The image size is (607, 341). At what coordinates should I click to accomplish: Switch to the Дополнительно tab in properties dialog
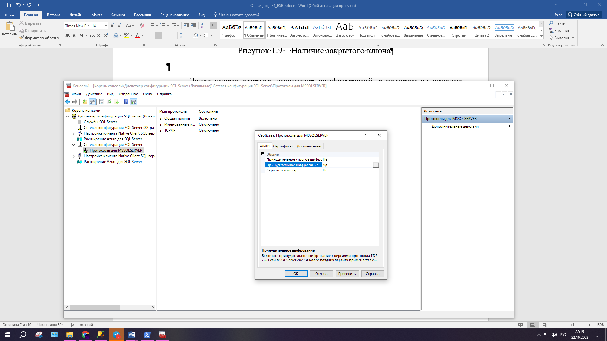(310, 146)
